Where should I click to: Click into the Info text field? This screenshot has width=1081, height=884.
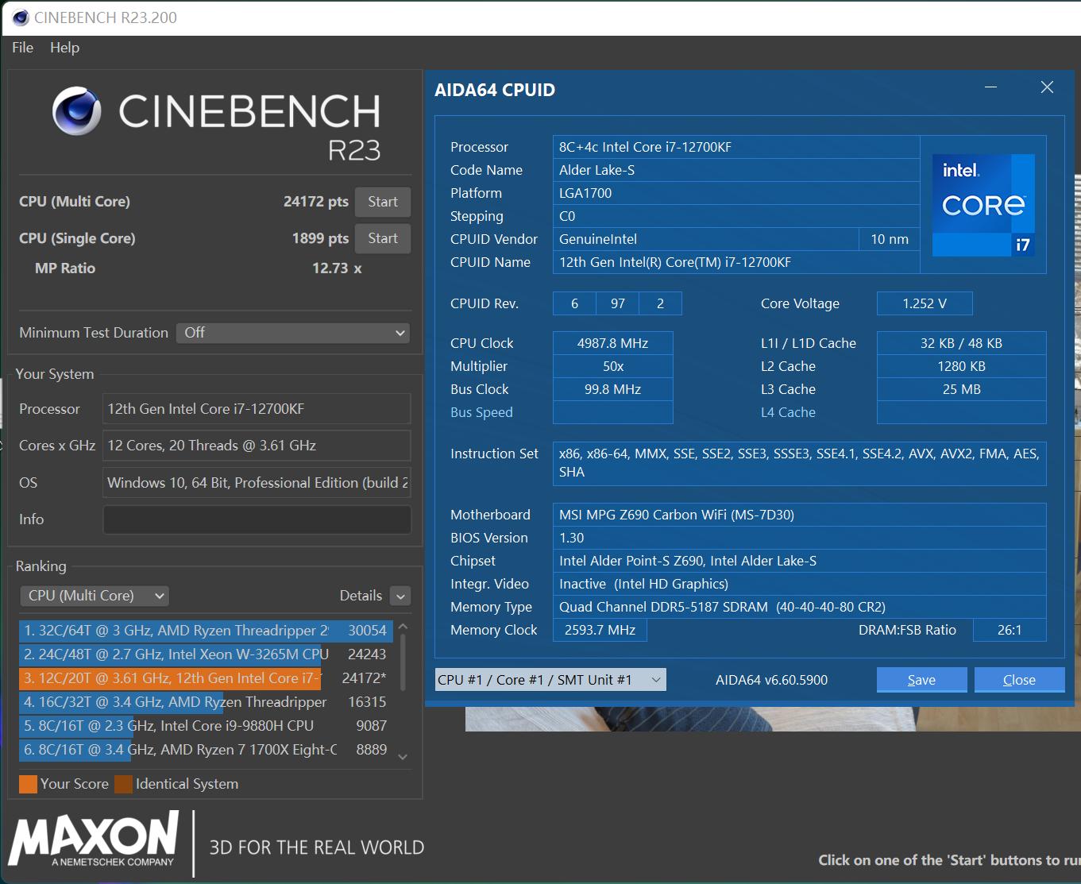coord(257,519)
